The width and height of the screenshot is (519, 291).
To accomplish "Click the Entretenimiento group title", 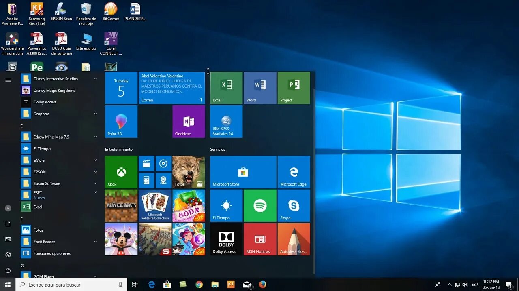I will 119,149.
